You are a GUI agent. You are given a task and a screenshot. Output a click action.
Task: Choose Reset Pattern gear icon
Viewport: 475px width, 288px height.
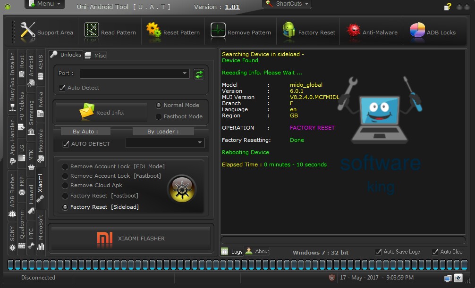(154, 31)
